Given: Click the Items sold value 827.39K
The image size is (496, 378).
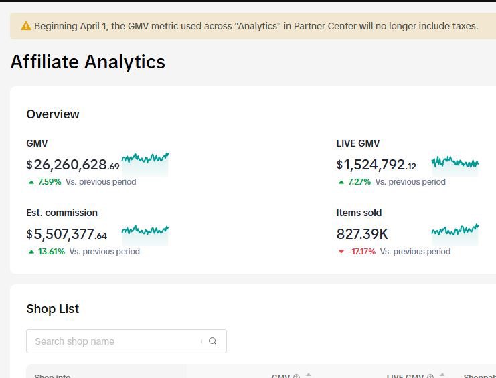Looking at the screenshot, I should click(362, 234).
